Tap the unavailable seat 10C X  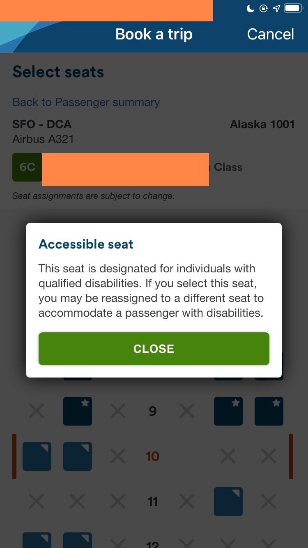(118, 456)
